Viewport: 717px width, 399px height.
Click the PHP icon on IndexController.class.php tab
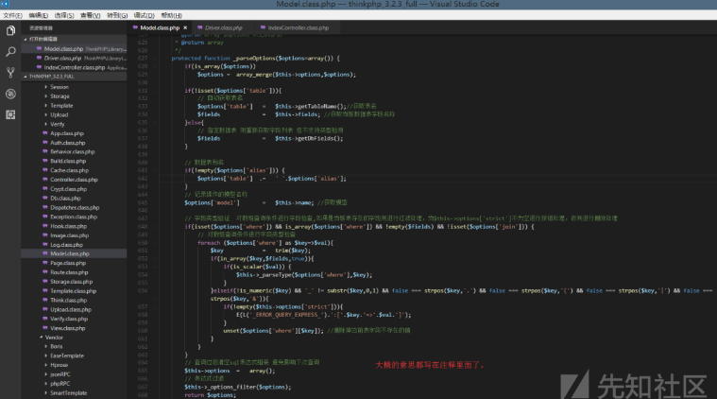pyautogui.click(x=263, y=27)
